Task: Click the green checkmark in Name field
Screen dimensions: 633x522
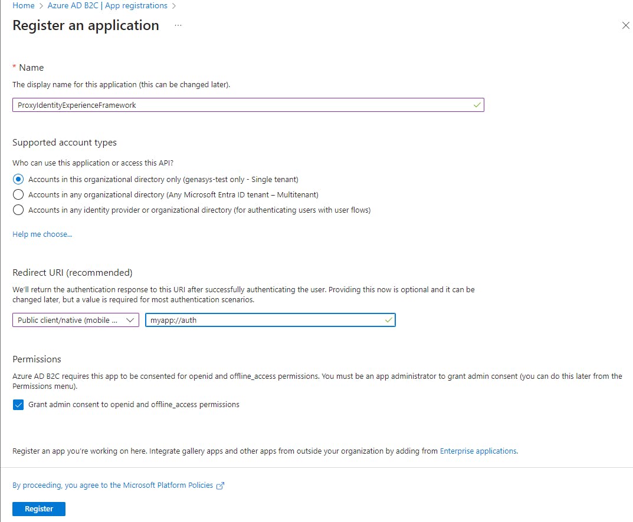Action: [x=477, y=105]
